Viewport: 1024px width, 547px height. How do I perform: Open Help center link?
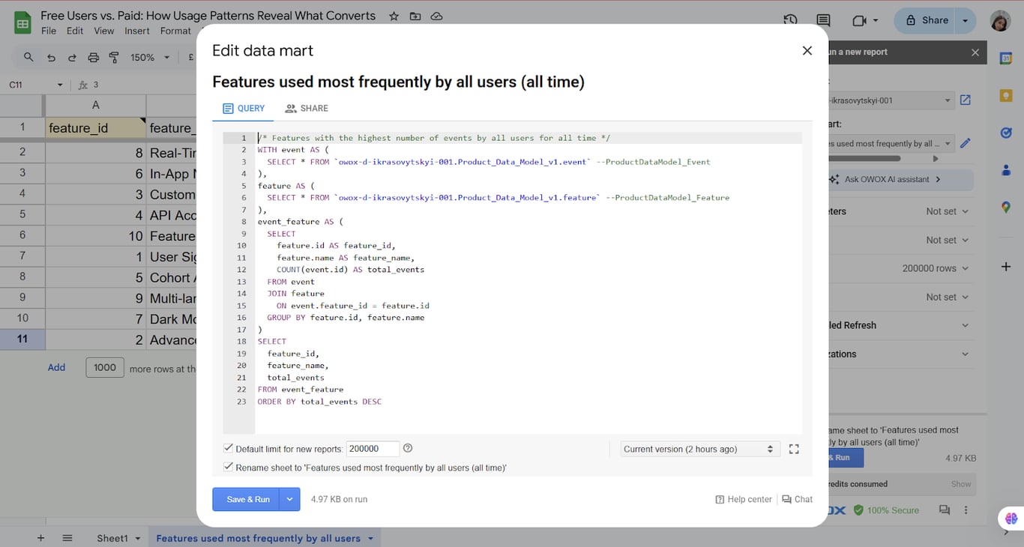pos(744,499)
